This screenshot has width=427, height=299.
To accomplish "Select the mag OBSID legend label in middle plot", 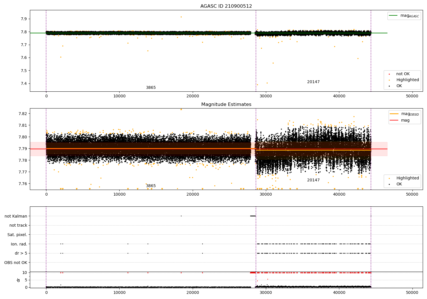I will (x=410, y=114).
